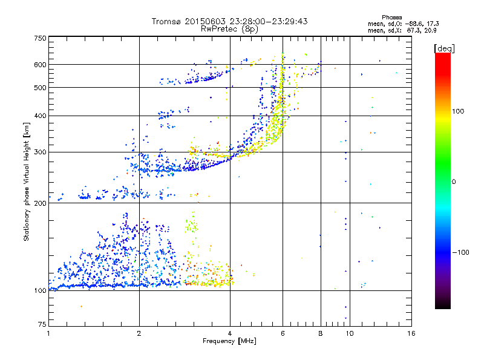The image size is (484, 363).
Task: Click y-axis tick label '600'
Action: click(x=40, y=65)
